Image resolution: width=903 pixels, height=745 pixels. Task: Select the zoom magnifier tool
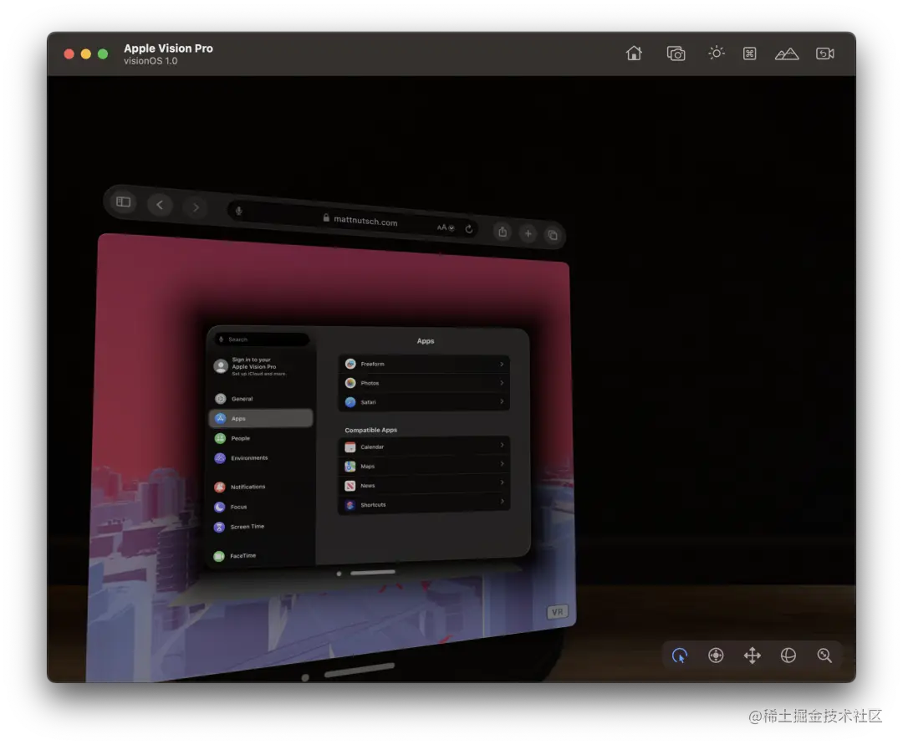point(824,656)
